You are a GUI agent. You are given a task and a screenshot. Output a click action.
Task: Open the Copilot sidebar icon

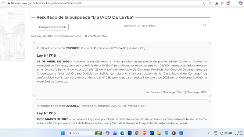tap(241, 3)
